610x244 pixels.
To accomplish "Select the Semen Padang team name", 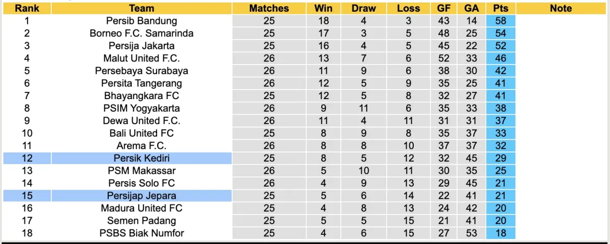I will tap(141, 221).
